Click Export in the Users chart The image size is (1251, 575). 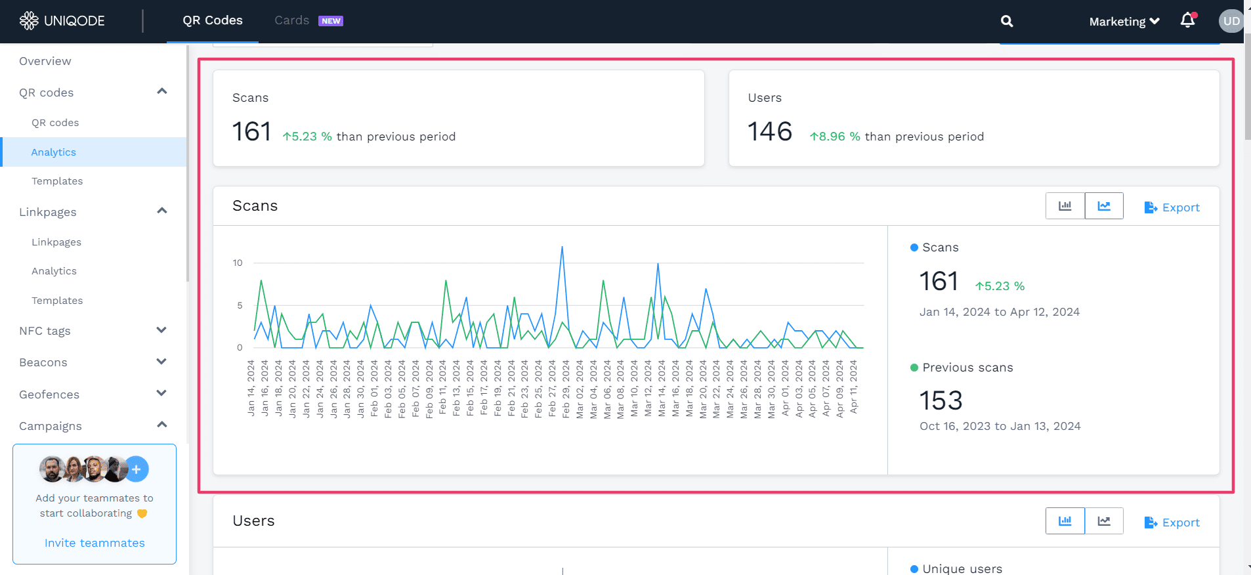coord(1172,522)
